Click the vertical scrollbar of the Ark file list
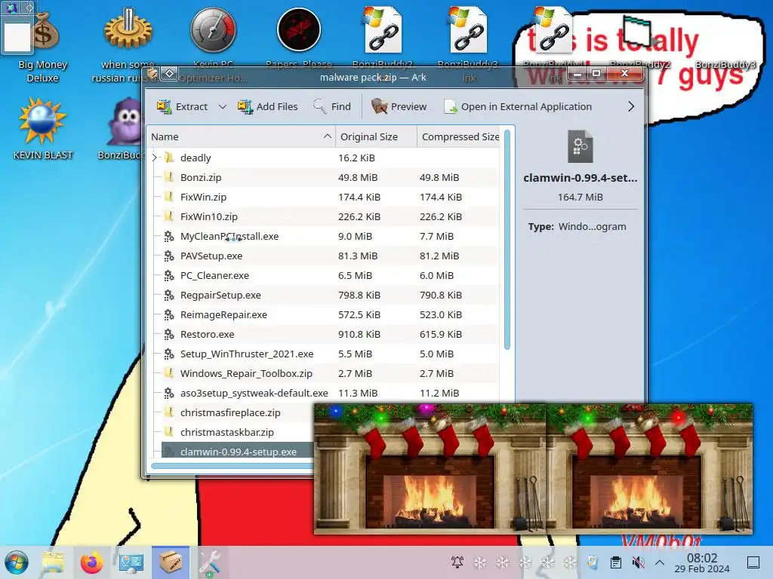The height and width of the screenshot is (579, 773). [507, 241]
